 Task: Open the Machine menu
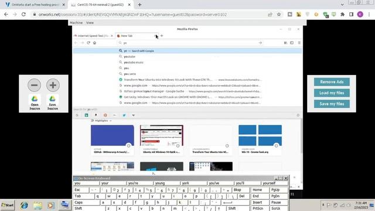[76, 22]
